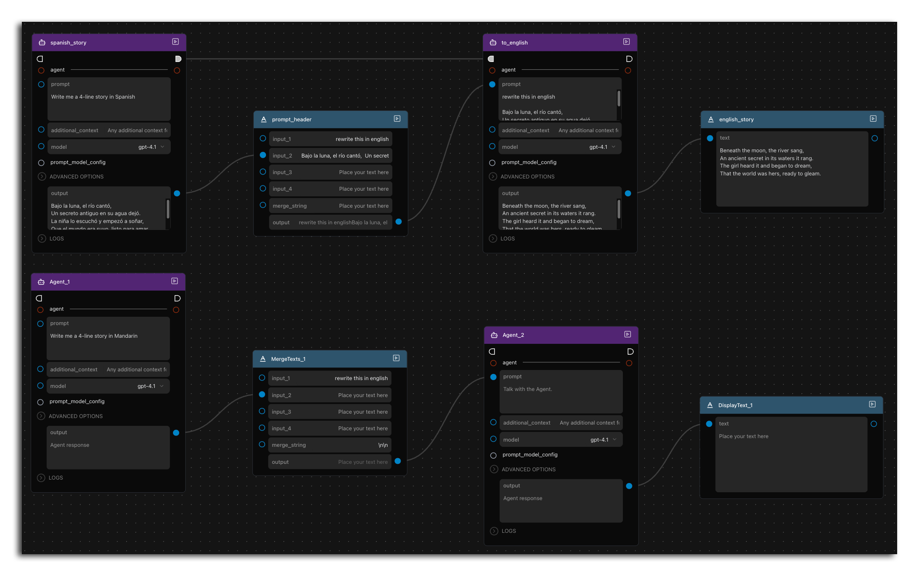Screen dimensions: 919x576
Task: Run the to_english agent node
Action: [626, 42]
